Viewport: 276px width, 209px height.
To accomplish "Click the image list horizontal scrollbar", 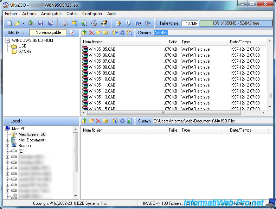I will (164, 113).
